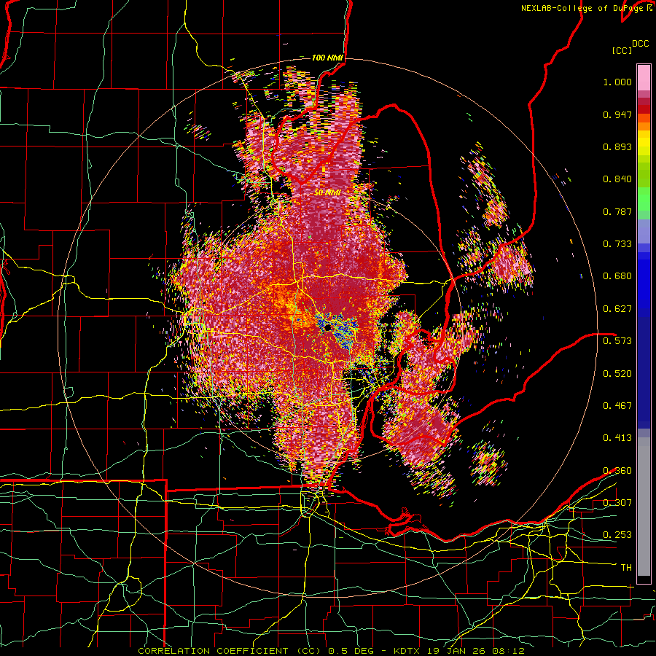The height and width of the screenshot is (656, 656).
Task: Click the 0.467 scale value
Action: pos(617,405)
